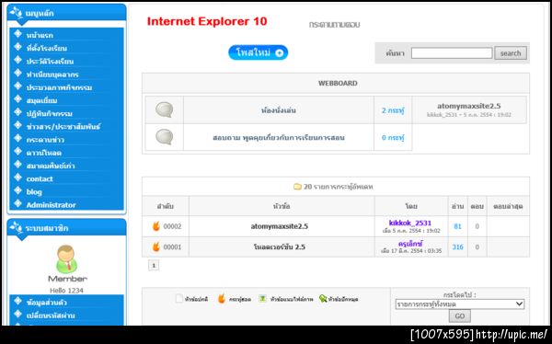Click the ลำดับ column header
552x344 pixels.
coord(166,206)
